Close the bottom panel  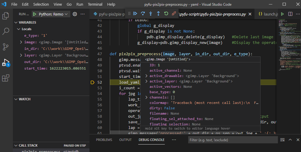tap(298, 140)
